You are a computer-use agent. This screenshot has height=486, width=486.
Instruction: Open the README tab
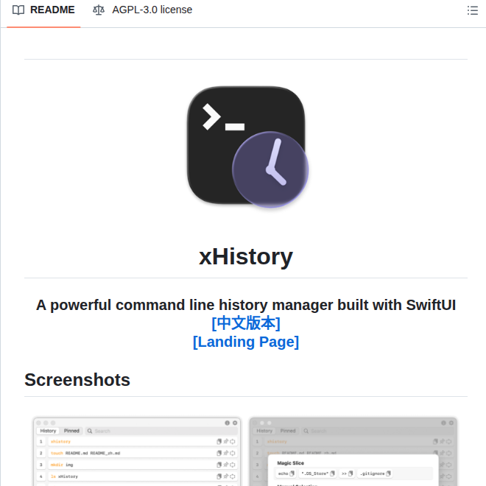pos(43,10)
